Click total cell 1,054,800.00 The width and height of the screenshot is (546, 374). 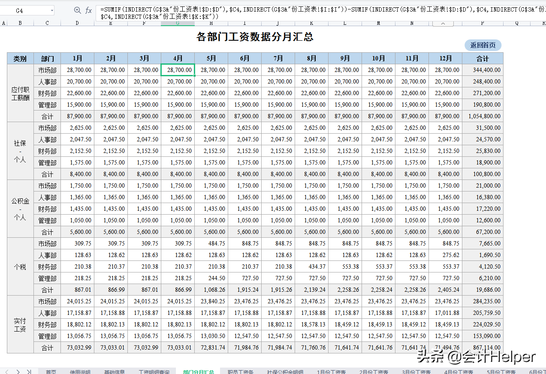pyautogui.click(x=483, y=116)
